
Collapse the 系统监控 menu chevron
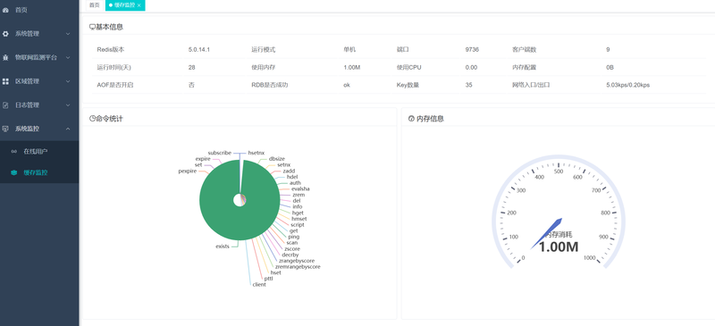(68, 129)
